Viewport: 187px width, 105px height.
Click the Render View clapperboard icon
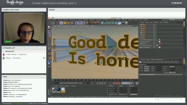pos(91,23)
